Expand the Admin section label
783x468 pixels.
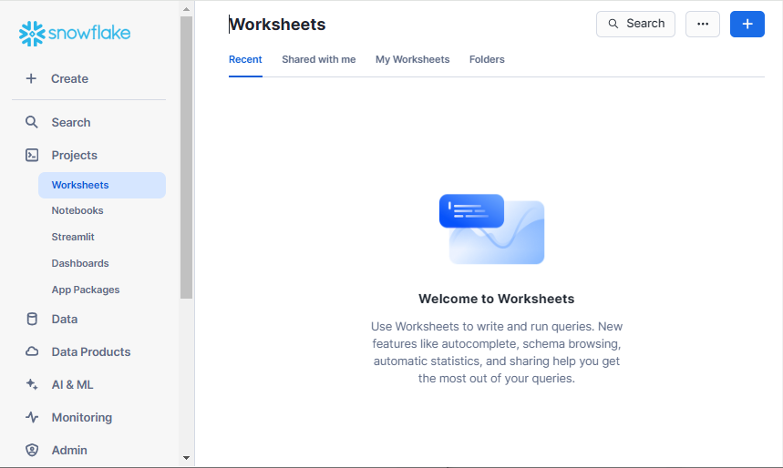coord(69,450)
